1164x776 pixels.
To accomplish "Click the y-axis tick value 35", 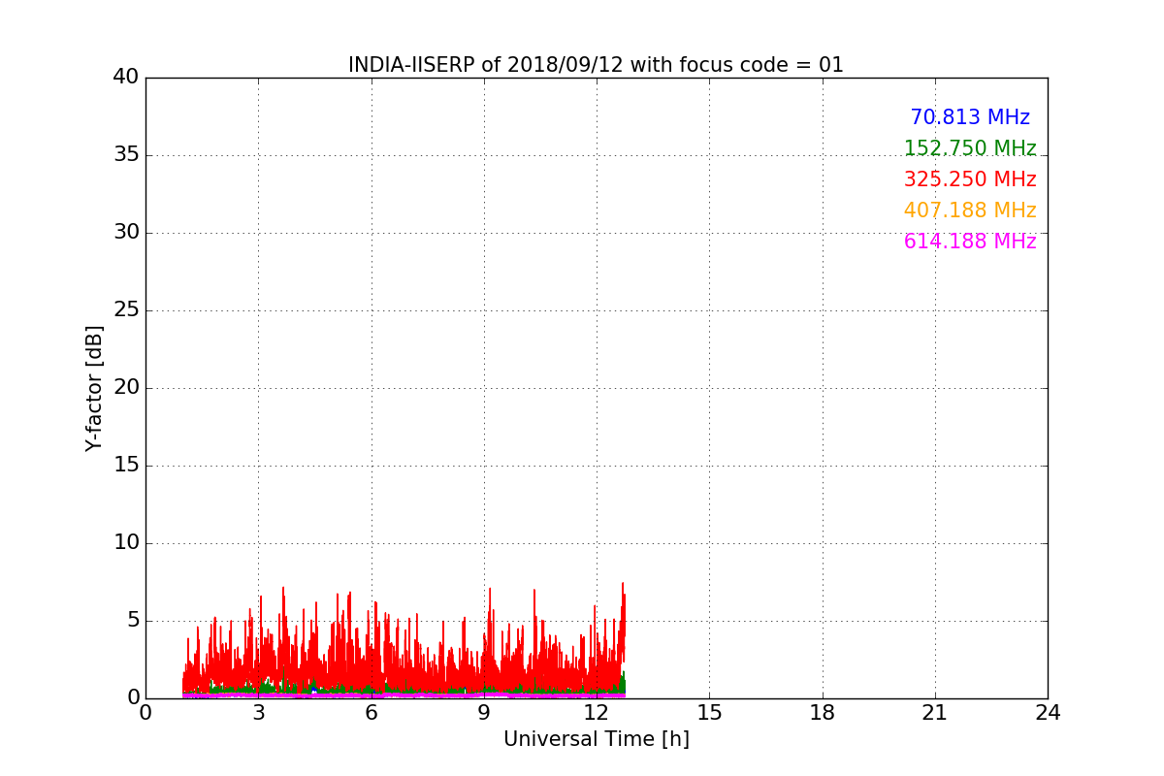I will click(x=126, y=155).
